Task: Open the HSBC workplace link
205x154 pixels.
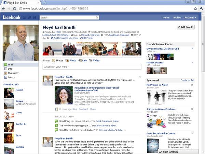Action: pos(58,32)
